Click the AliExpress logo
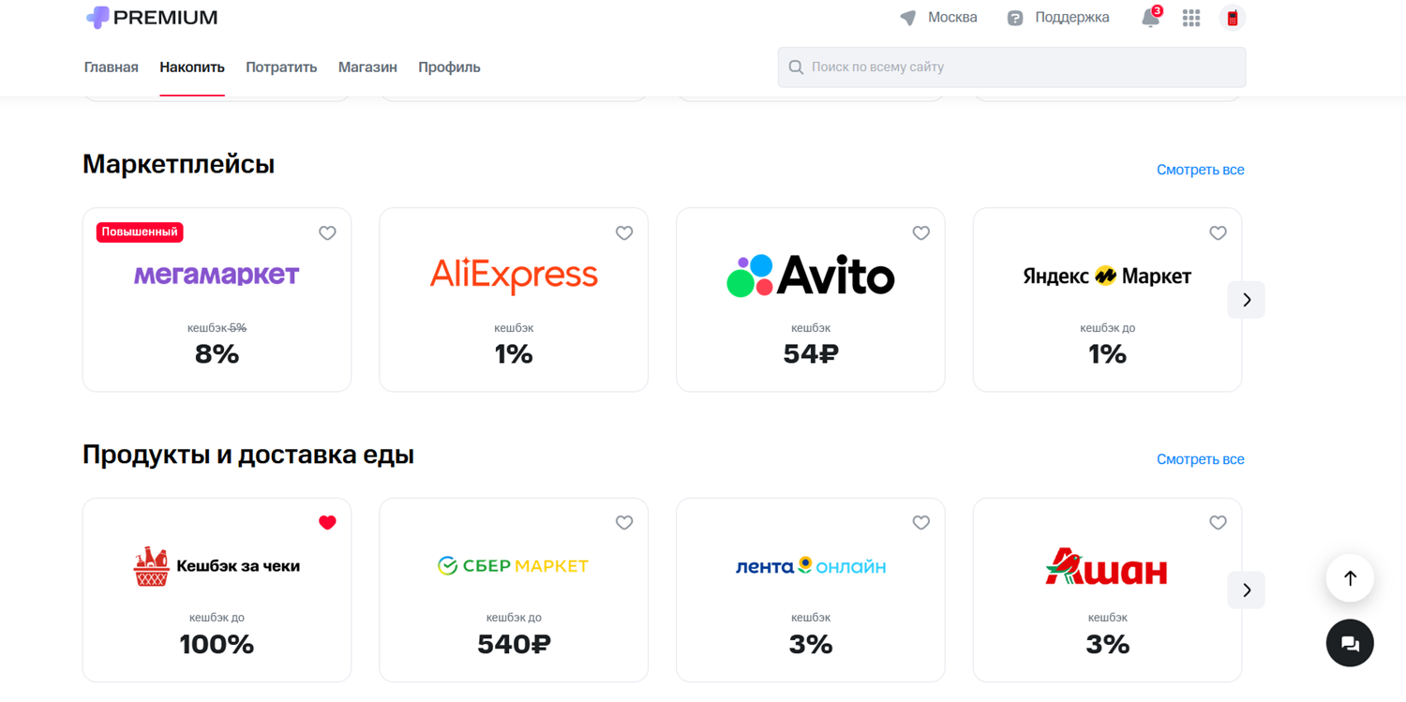1406x702 pixels. pos(514,275)
